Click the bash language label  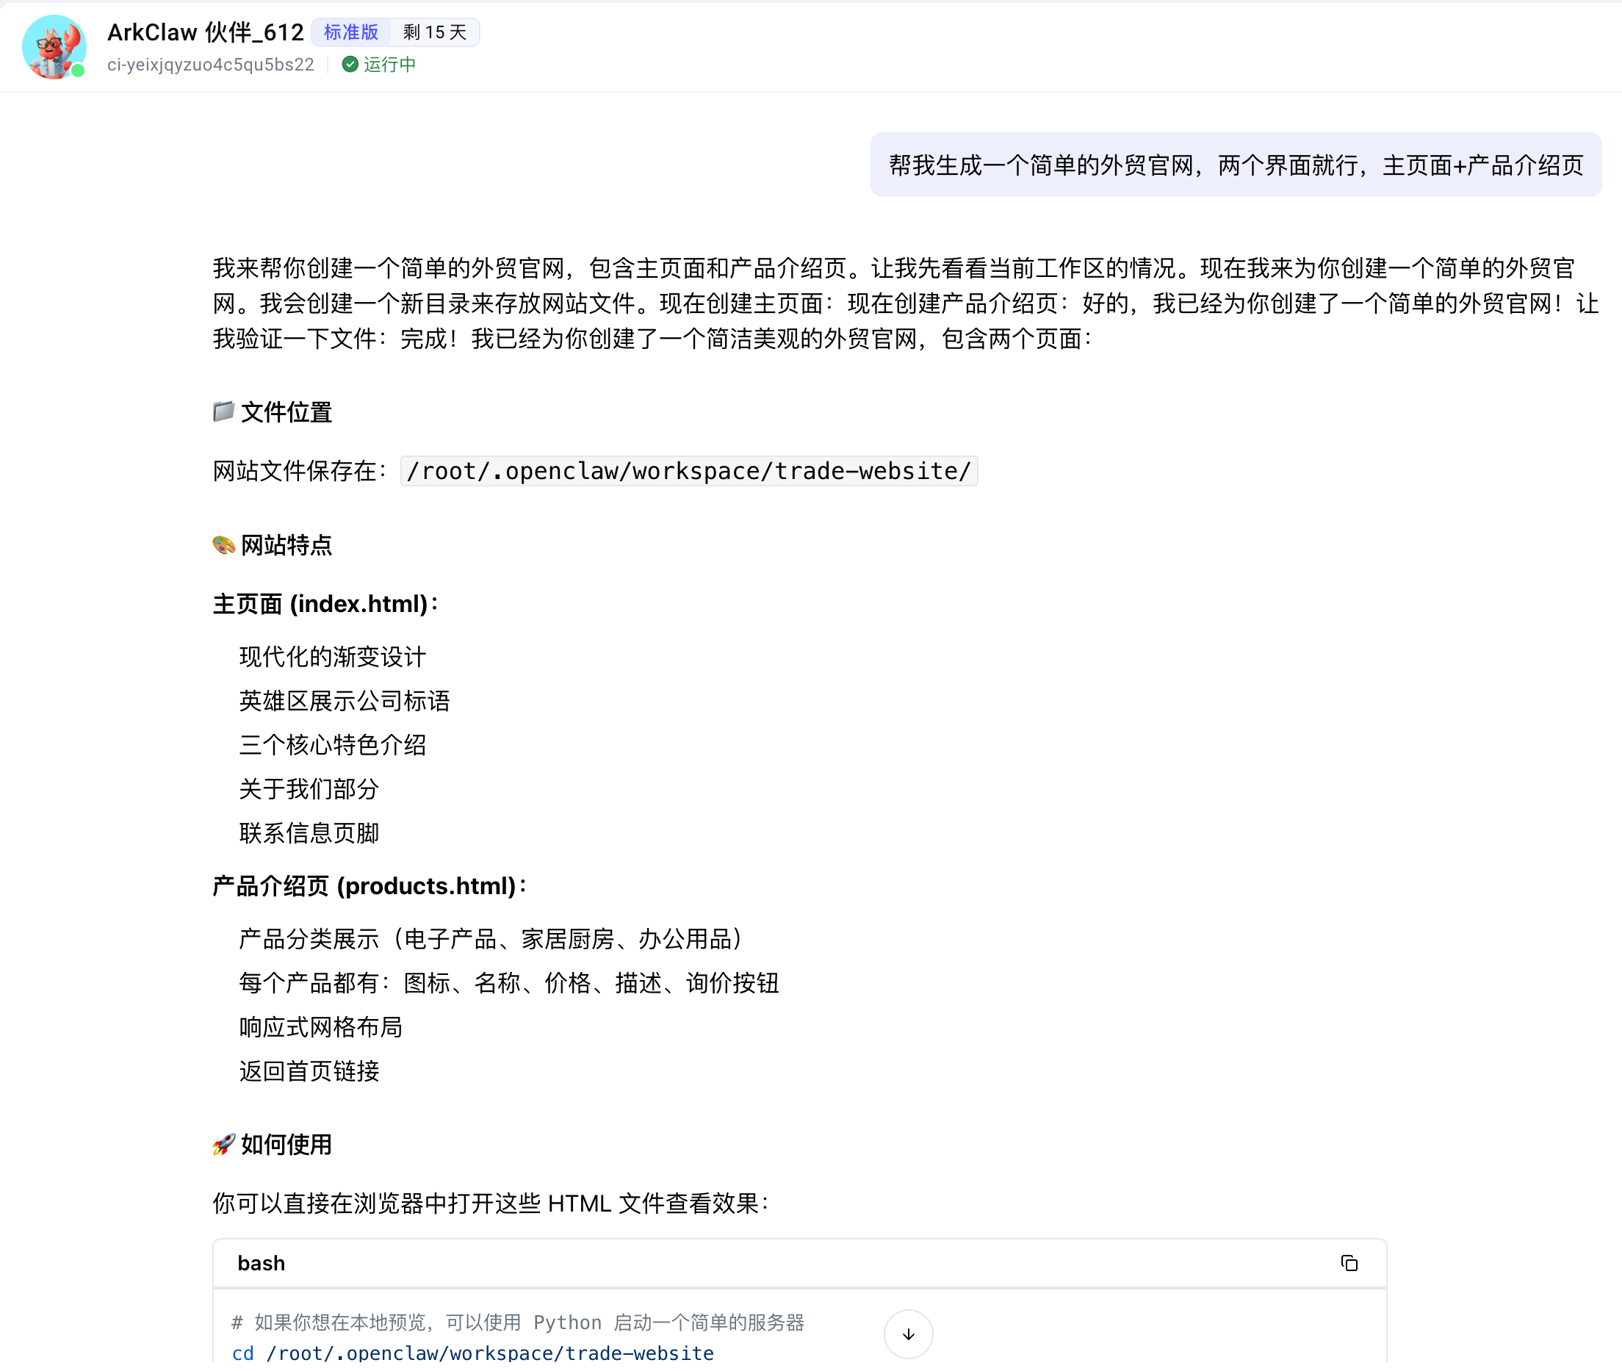261,1263
